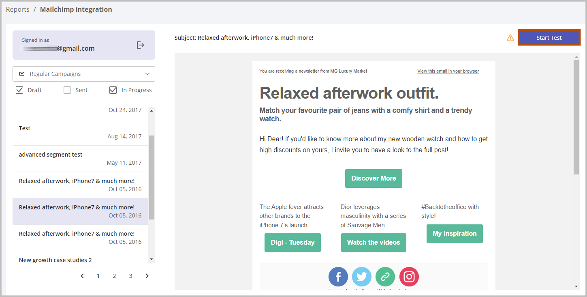
Task: Click Mailchimp integration breadcrumb
Action: click(76, 9)
